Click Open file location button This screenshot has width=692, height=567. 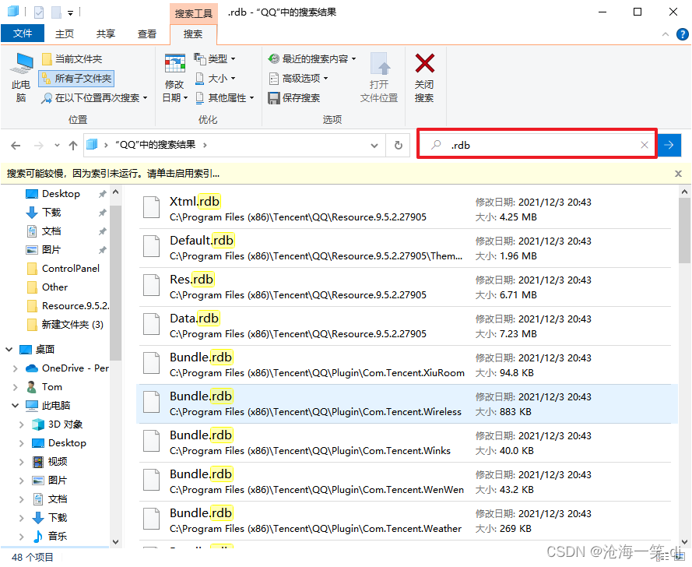[379, 78]
